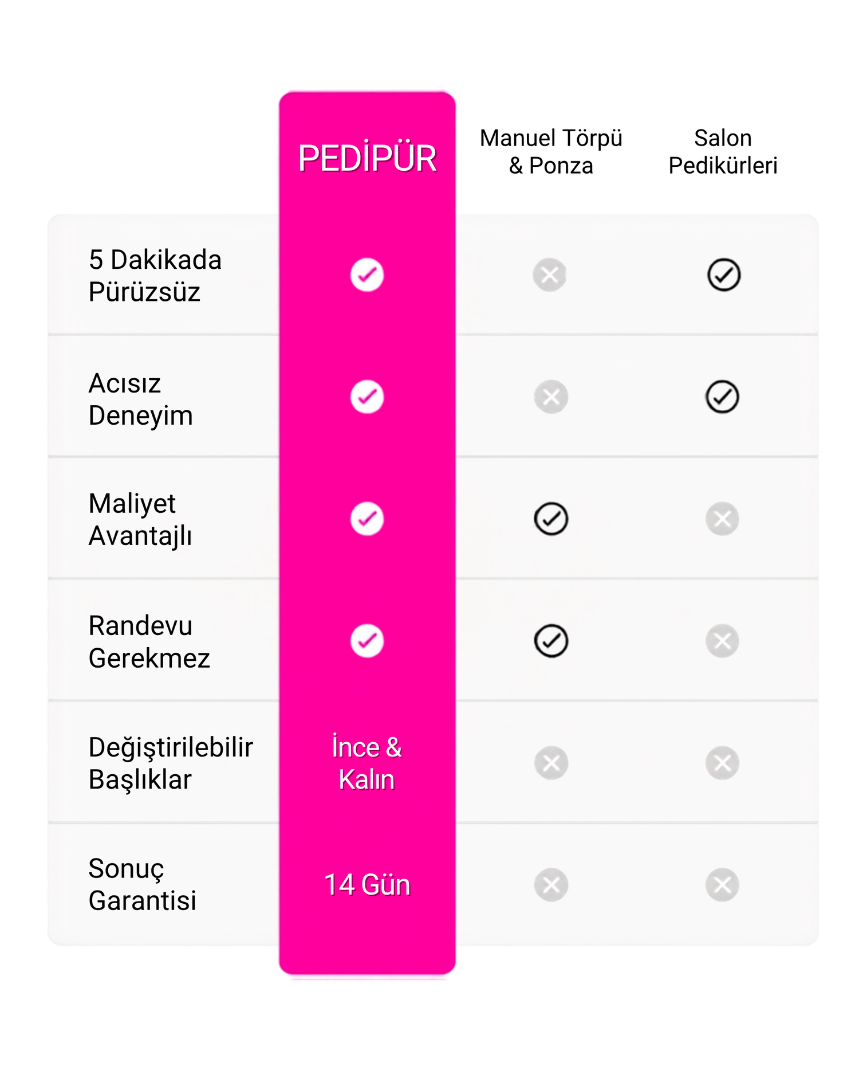The width and height of the screenshot is (859, 1074).
Task: Click Manuel Törpü checkmark for Maliyet Avantajlı
Action: [551, 519]
